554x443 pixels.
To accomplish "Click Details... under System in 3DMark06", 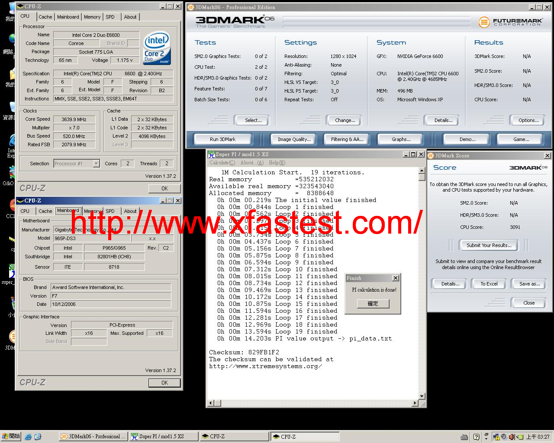I will pos(441,120).
